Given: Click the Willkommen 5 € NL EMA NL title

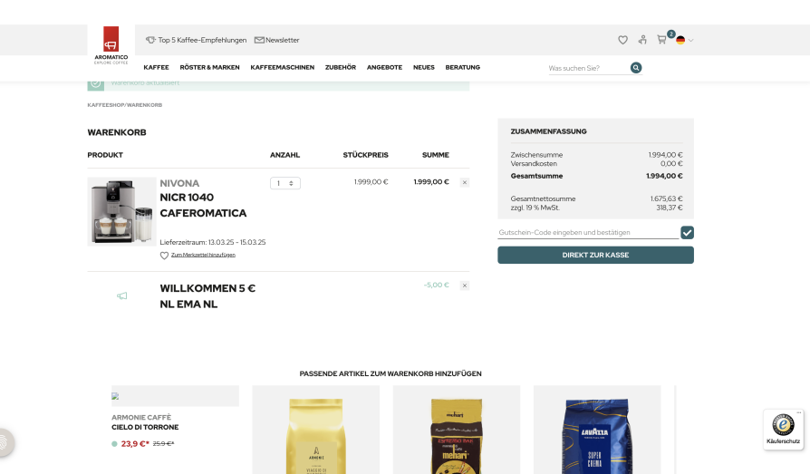Looking at the screenshot, I should [x=207, y=296].
